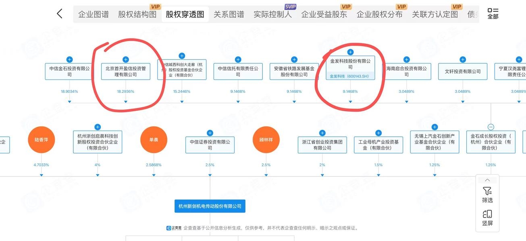The width and height of the screenshot is (526, 241).
Task: Select shareholder 单晨 orange circle
Action: tap(154, 140)
